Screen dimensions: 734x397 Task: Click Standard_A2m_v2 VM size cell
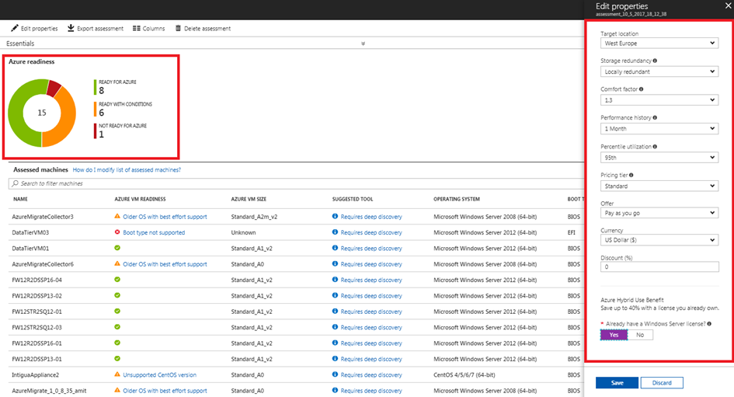point(254,217)
